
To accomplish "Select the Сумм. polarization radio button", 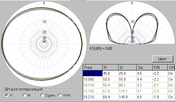I will pyautogui.click(x=42, y=95).
